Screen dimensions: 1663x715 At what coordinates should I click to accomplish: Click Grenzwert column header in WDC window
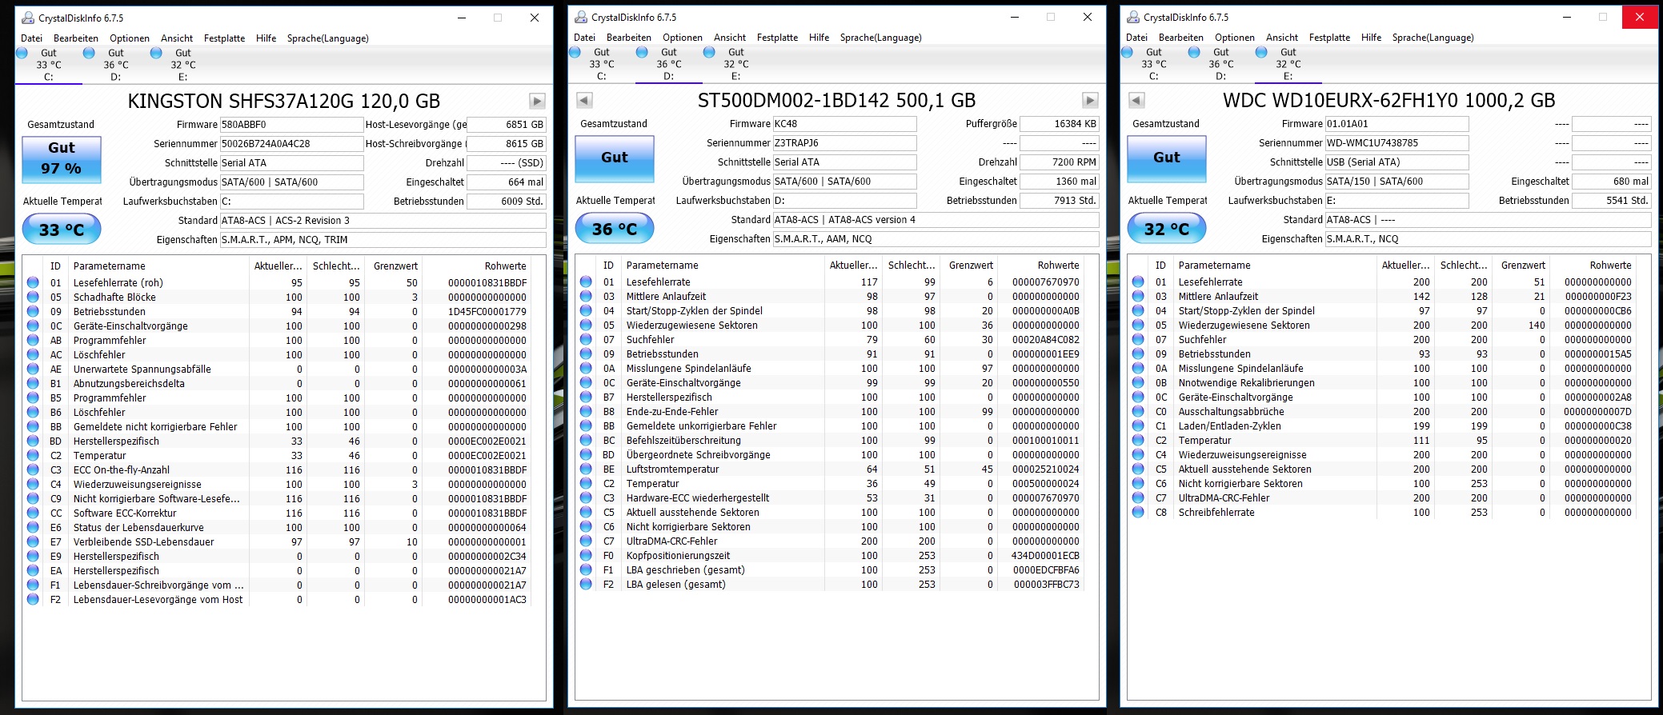point(1521,266)
